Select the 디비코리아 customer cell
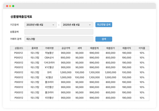The height and width of the screenshot is (111, 159). (x=49, y=63)
